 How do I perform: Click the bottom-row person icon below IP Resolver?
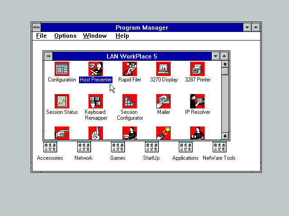197,133
